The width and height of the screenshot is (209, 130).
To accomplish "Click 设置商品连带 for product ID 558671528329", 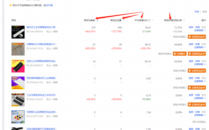I will point(197,105).
